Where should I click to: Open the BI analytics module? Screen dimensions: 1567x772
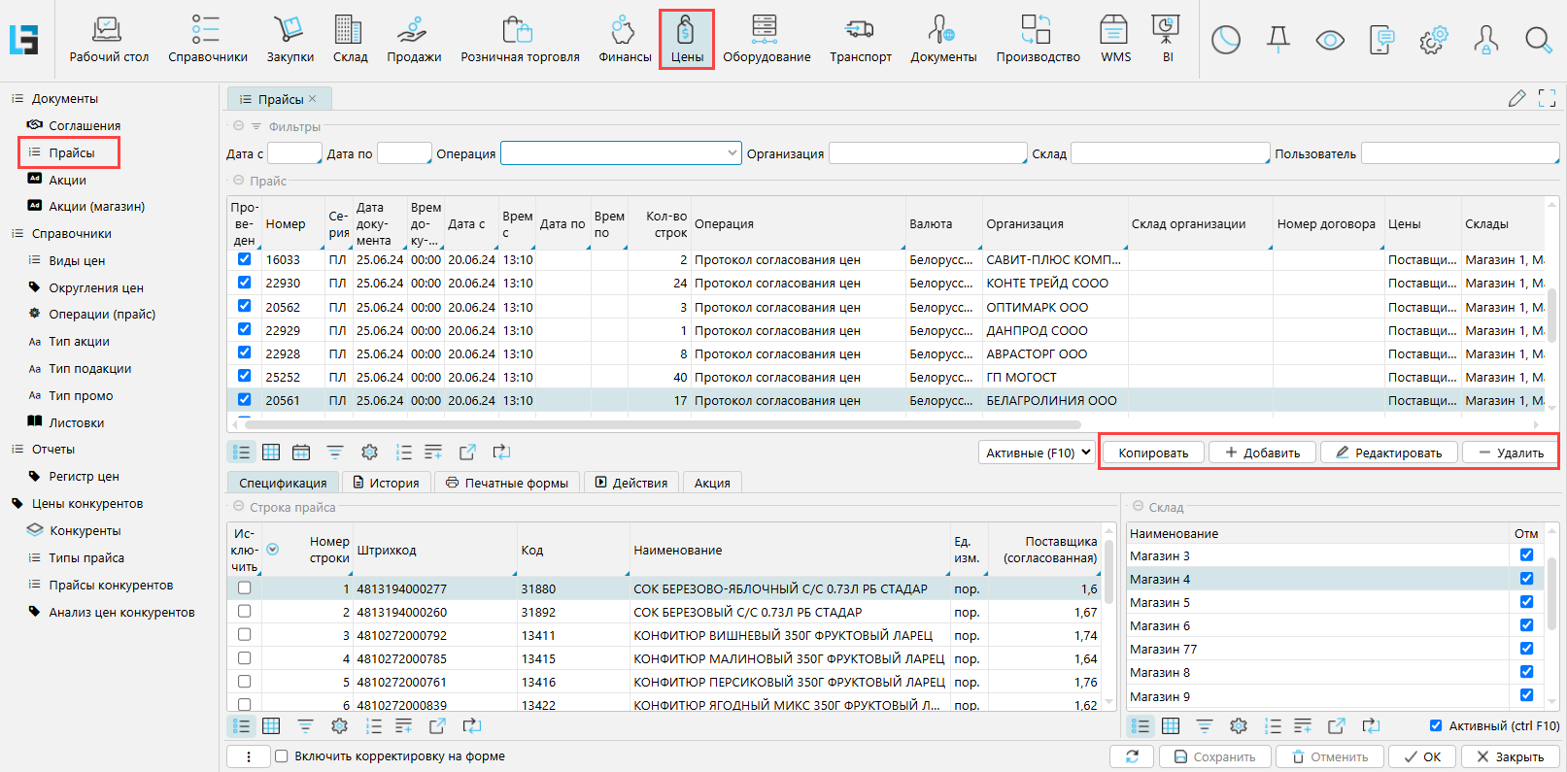pyautogui.click(x=1167, y=39)
